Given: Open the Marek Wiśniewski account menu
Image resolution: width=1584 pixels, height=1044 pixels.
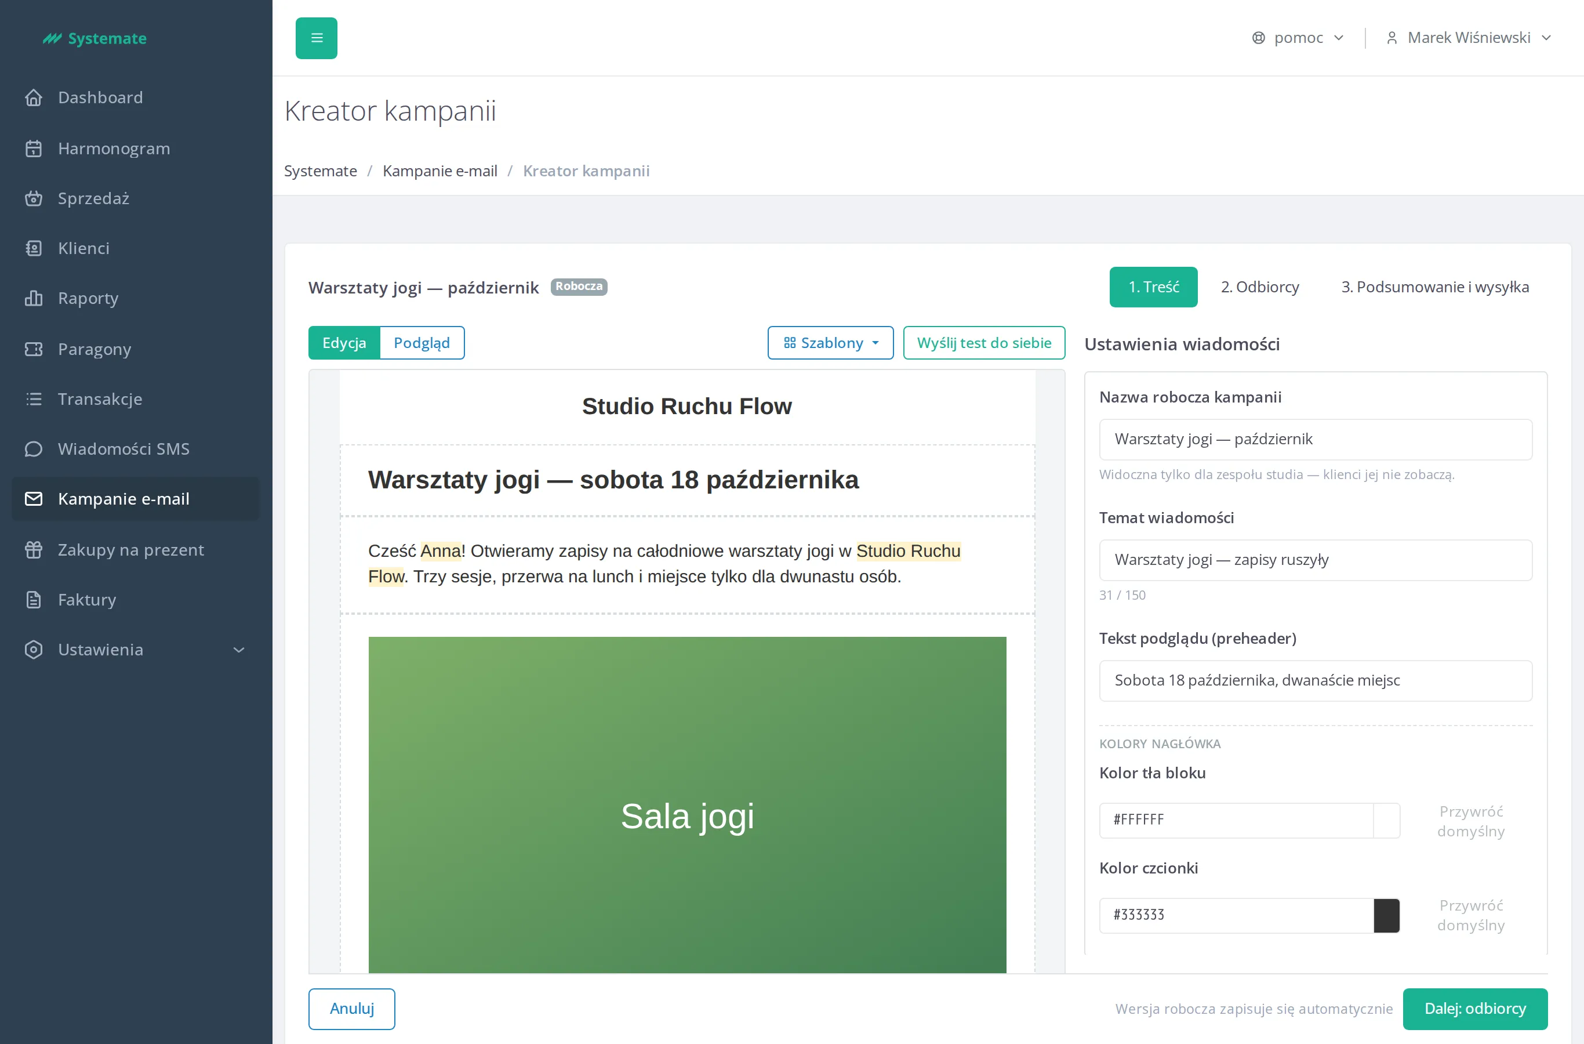Looking at the screenshot, I should coord(1469,38).
